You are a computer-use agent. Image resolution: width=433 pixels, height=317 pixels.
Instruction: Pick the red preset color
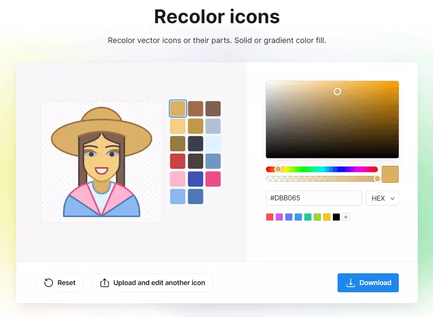[x=270, y=217]
